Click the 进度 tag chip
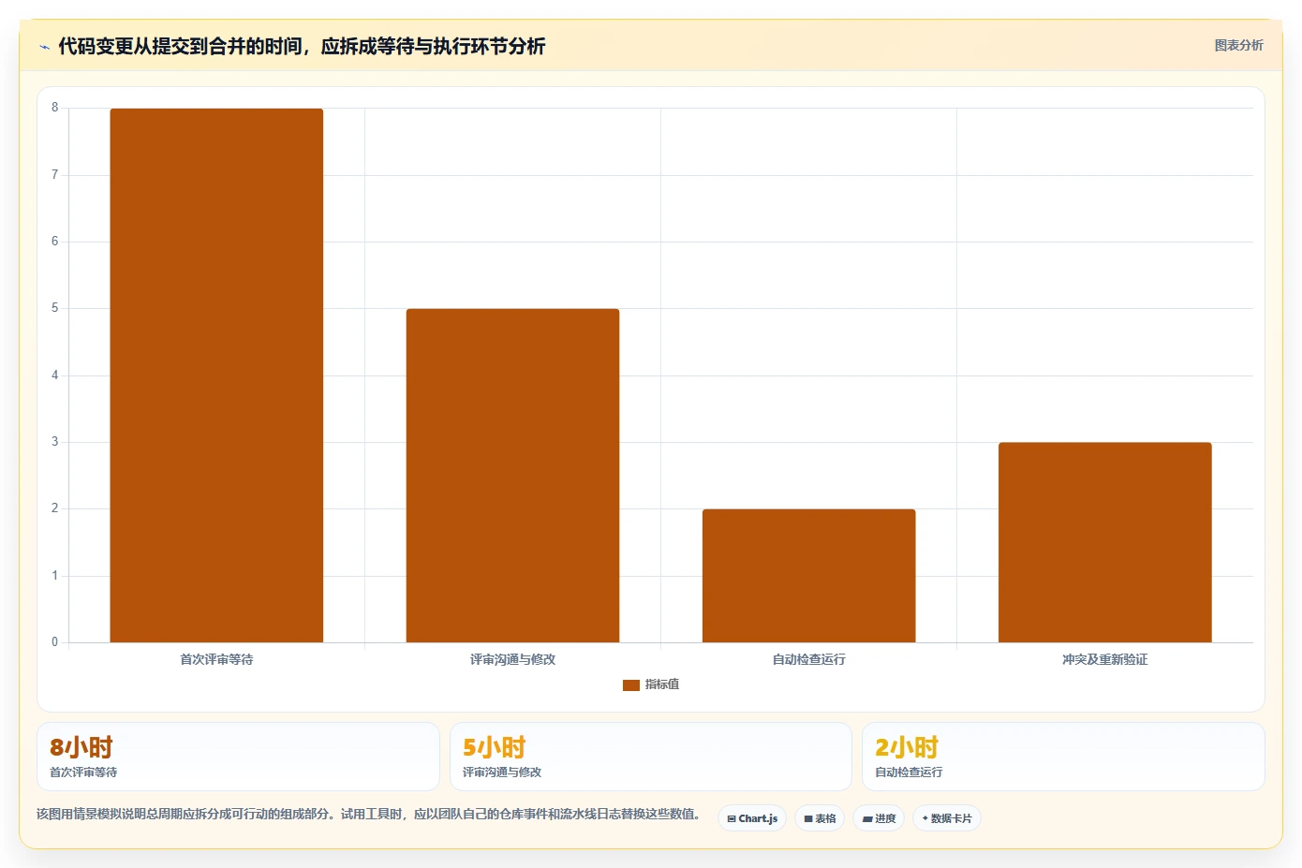This screenshot has height=868, width=1302. (x=879, y=818)
